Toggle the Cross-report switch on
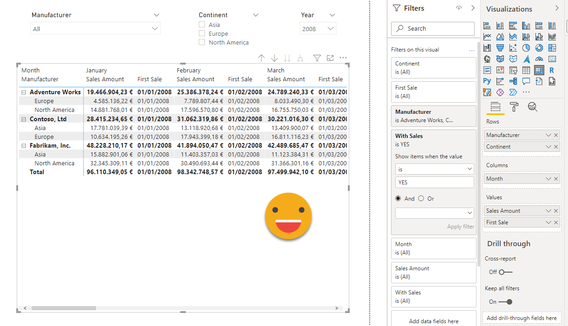 click(505, 272)
